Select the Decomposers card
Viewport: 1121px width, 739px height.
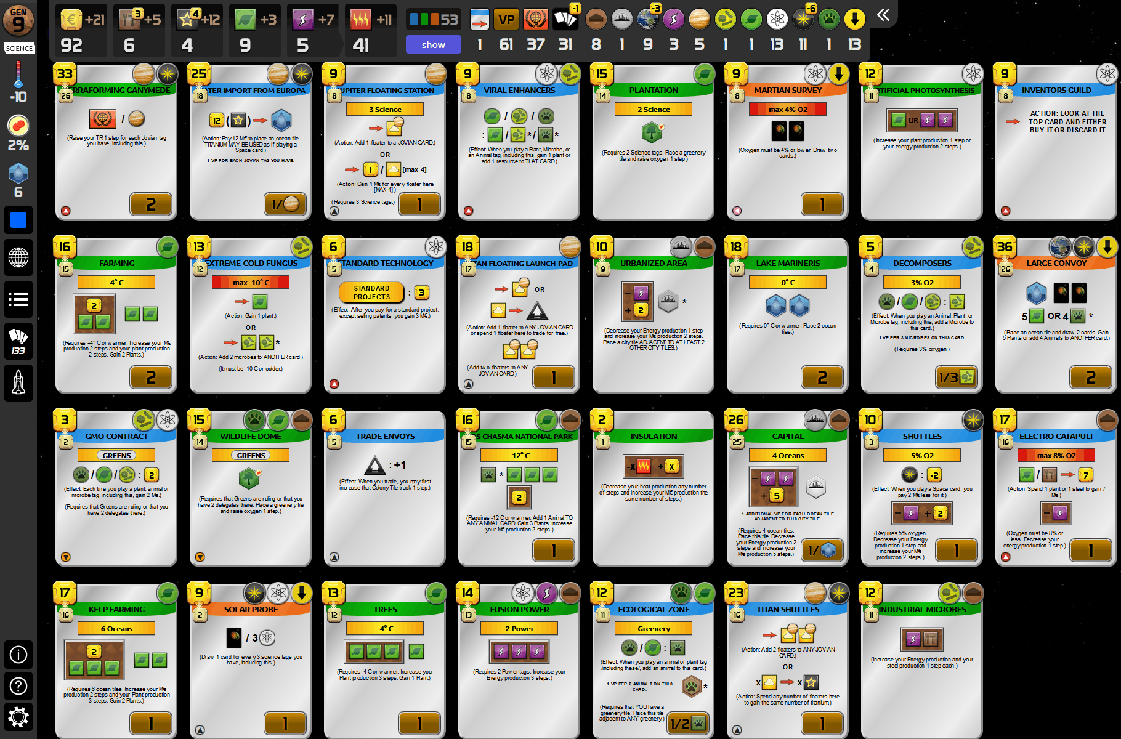[922, 315]
